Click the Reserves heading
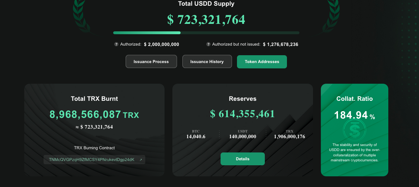419x187 pixels. click(x=243, y=99)
